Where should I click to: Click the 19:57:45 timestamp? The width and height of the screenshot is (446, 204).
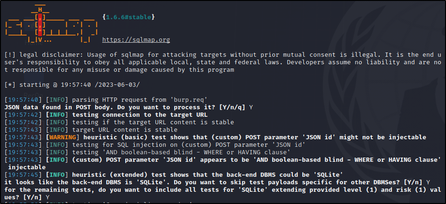(x=24, y=175)
